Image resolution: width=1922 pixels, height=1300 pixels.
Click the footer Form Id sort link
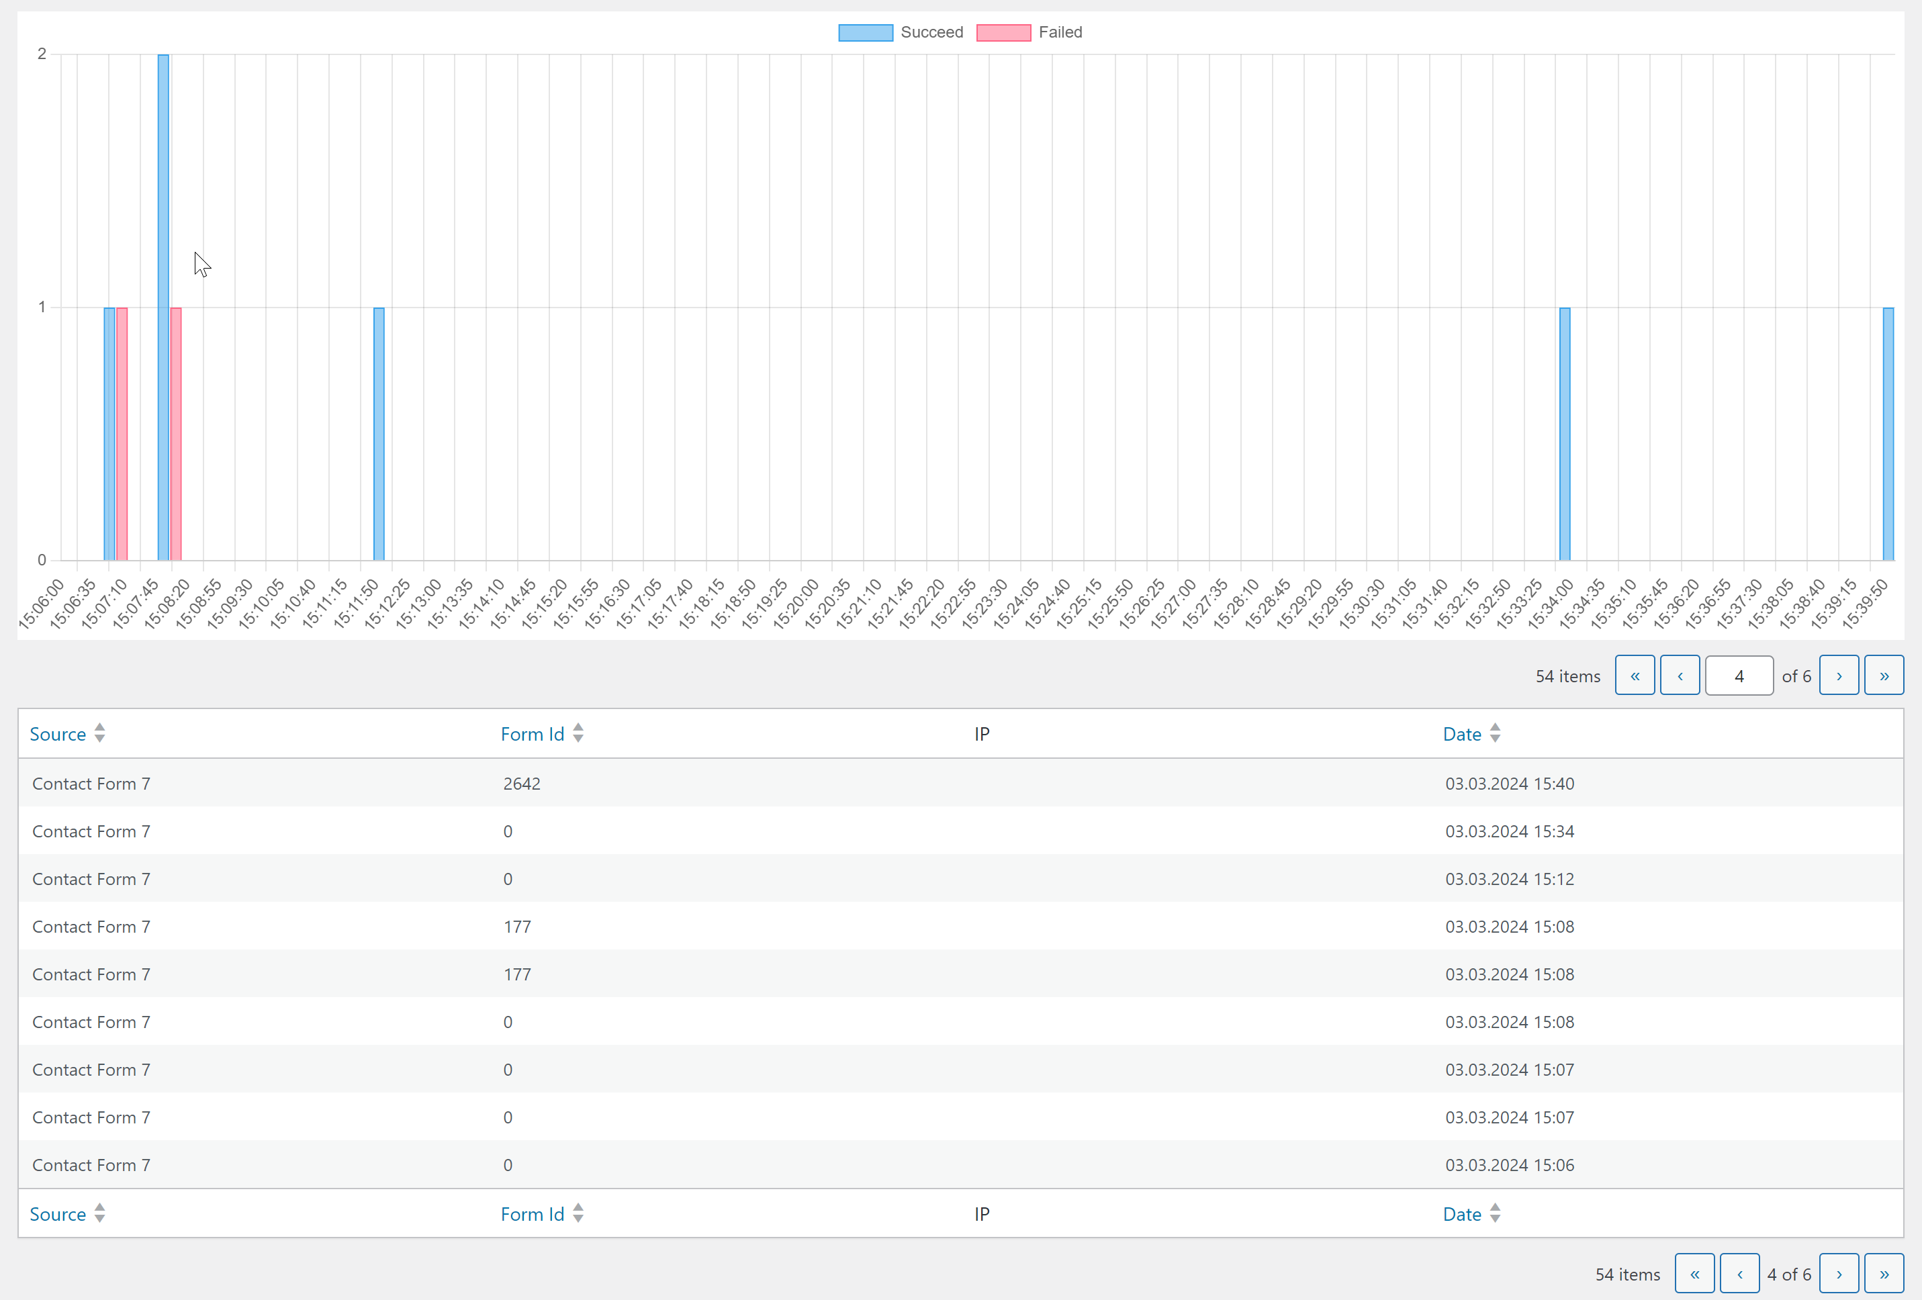tap(532, 1213)
